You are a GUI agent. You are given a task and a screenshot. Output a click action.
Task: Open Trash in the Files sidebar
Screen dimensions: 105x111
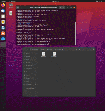(x=30, y=81)
